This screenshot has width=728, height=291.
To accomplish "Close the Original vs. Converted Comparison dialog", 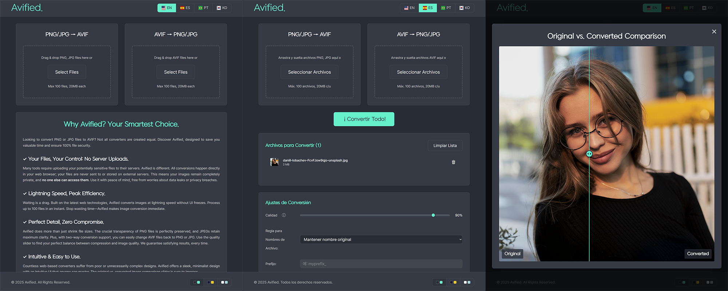I will pyautogui.click(x=714, y=32).
